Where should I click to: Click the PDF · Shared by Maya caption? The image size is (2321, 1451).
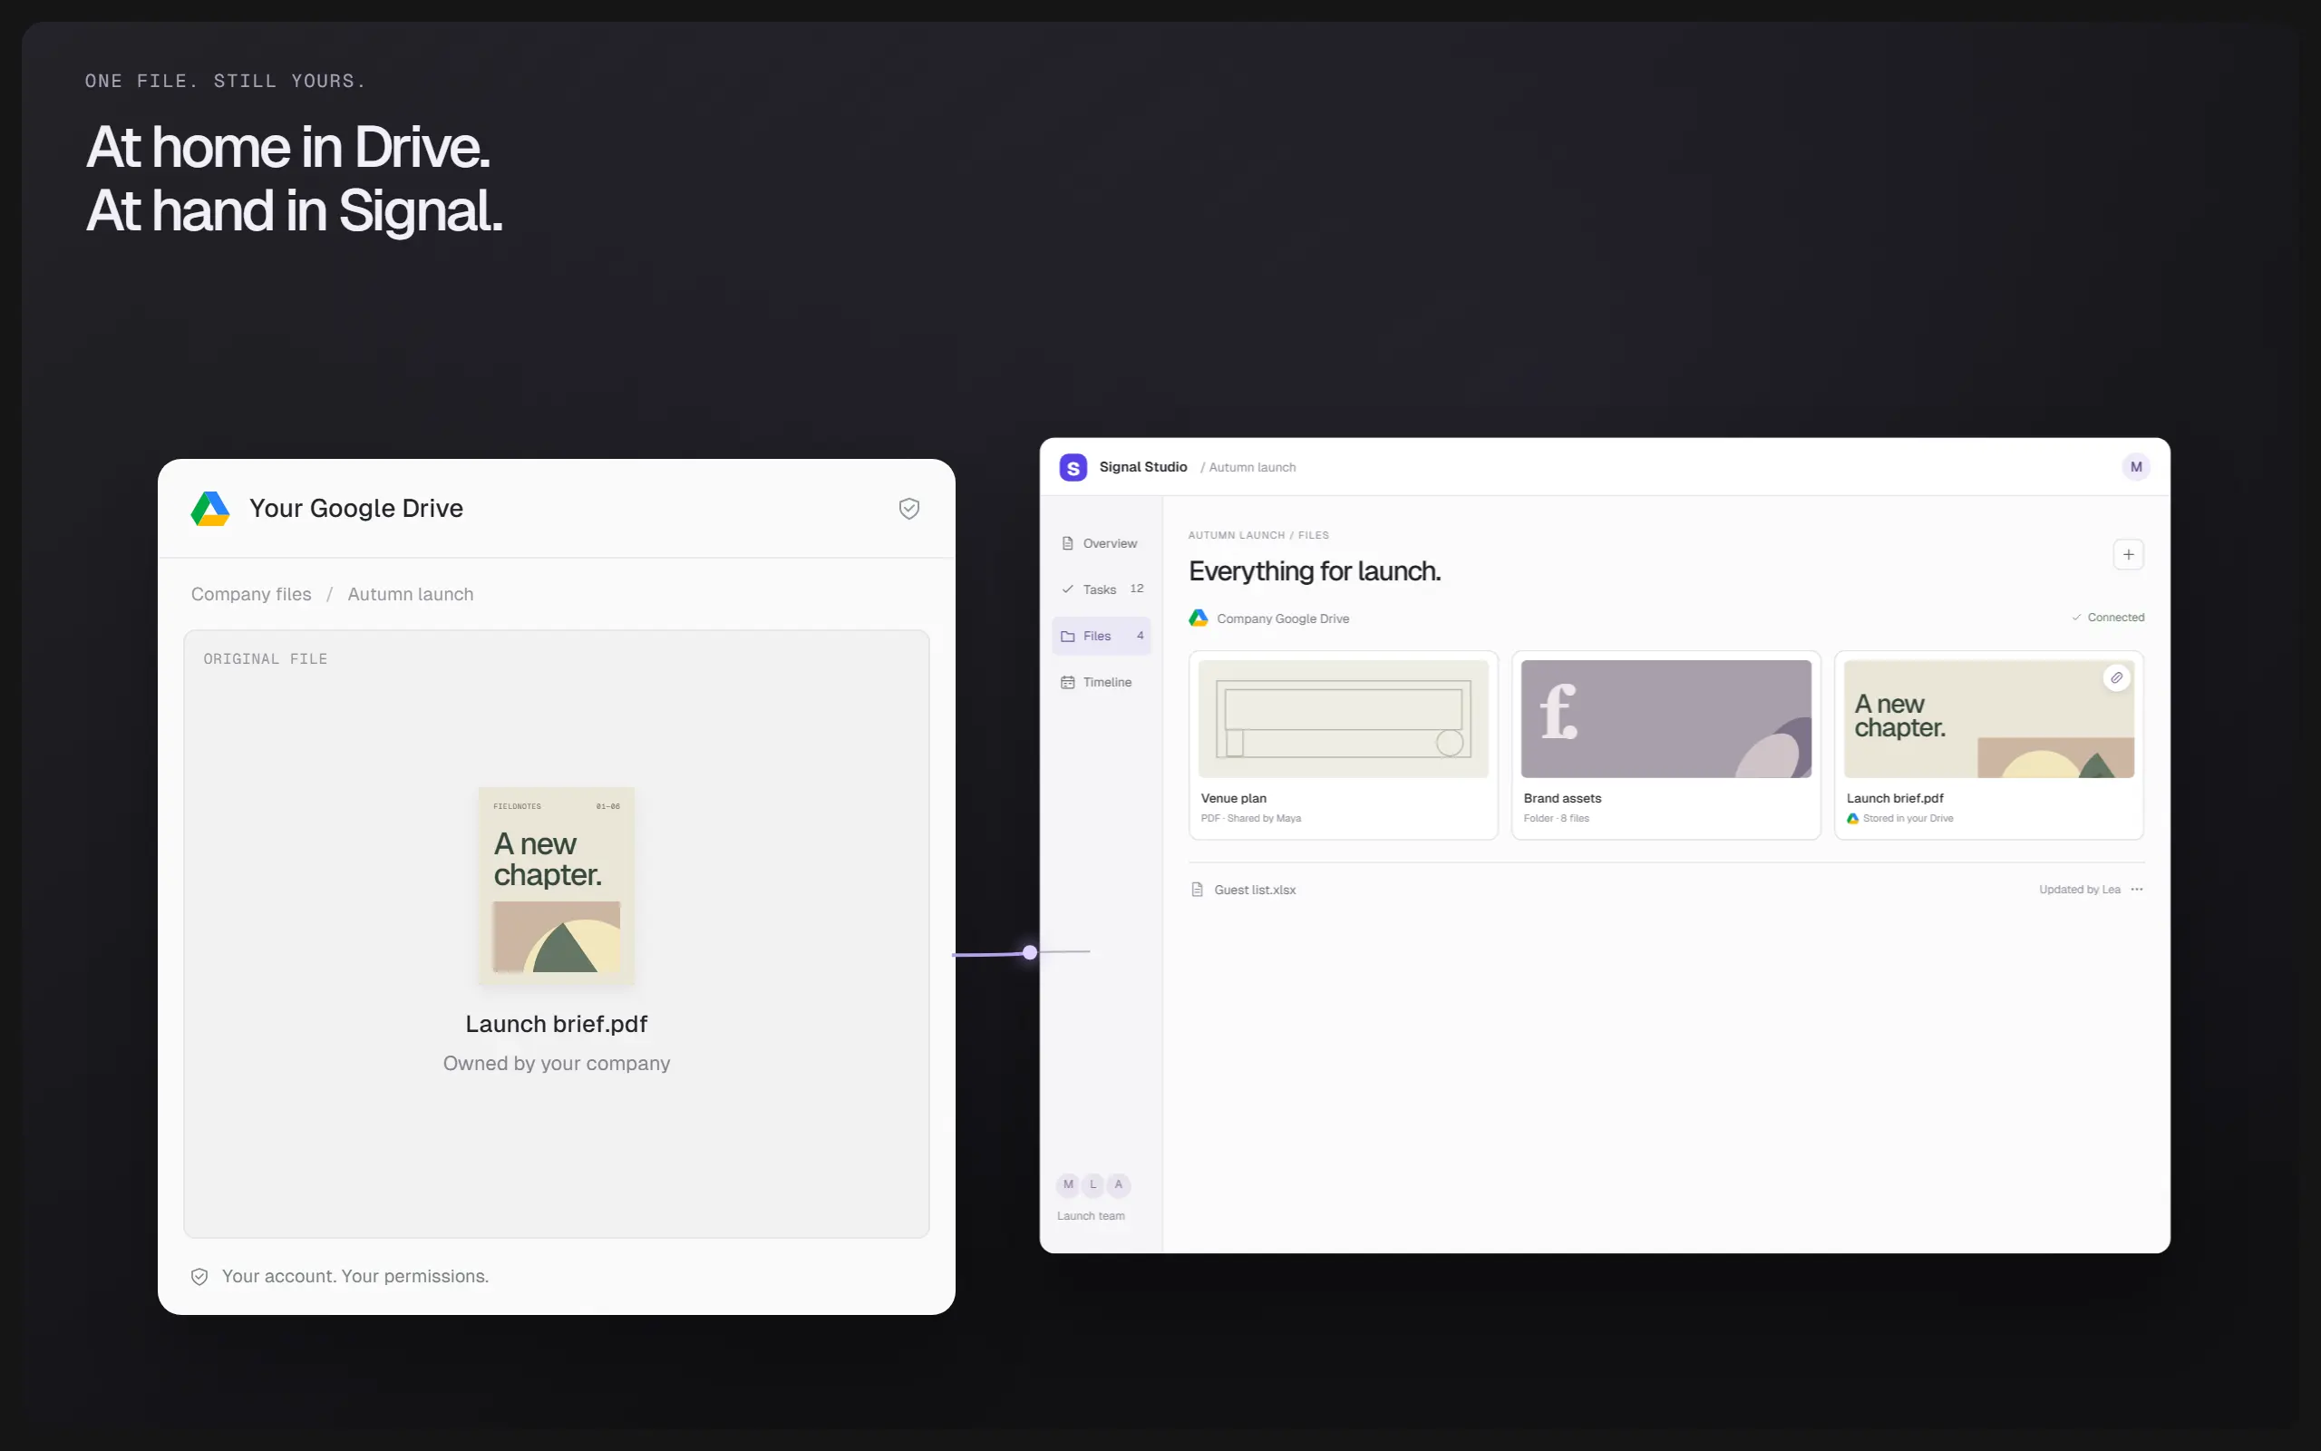point(1250,819)
